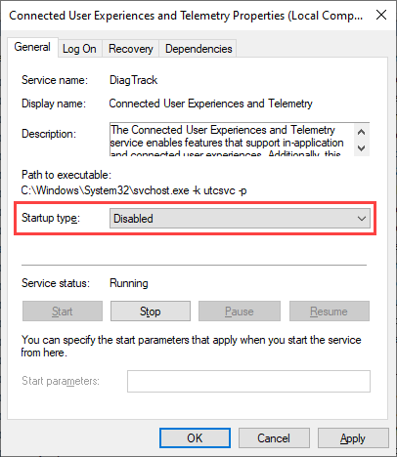Apply the startup type change

point(353,438)
